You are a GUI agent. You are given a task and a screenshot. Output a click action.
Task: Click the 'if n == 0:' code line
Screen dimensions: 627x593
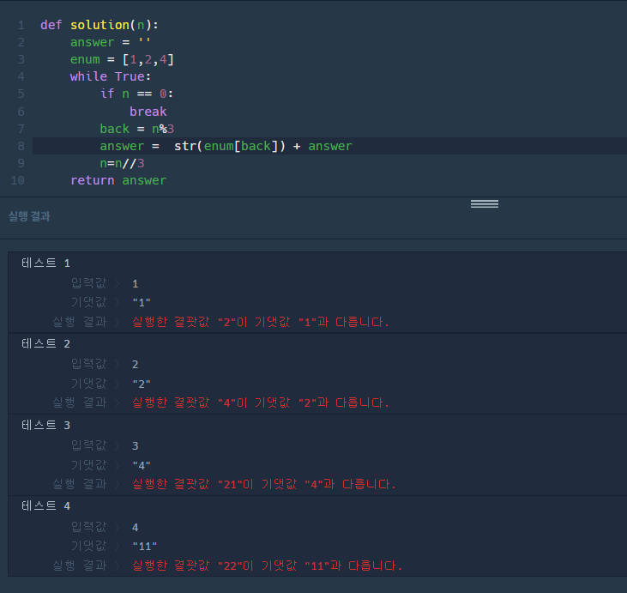[136, 94]
